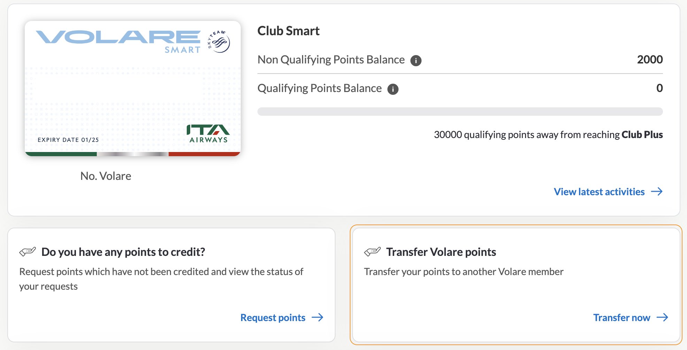The height and width of the screenshot is (350, 687).
Task: Click the Transfer Volare points card title
Action: point(441,252)
